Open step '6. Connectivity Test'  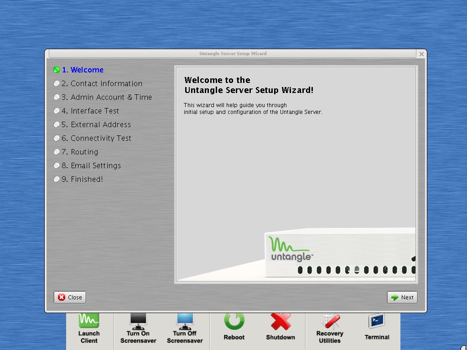92,139
